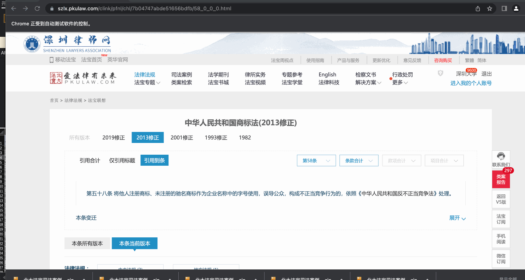Viewport: 525px width, 280px height.
Task: Click the 联系我们 headset icon
Action: click(501, 157)
